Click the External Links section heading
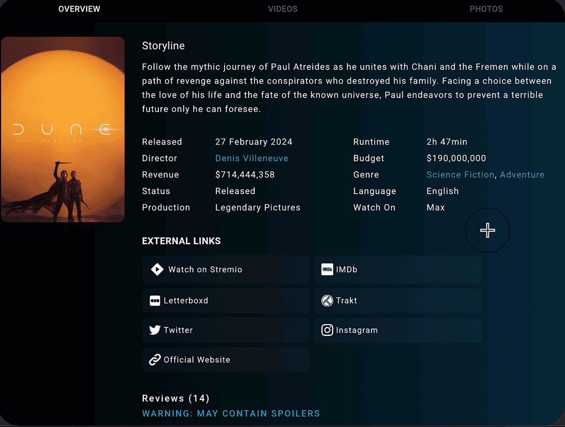 (x=181, y=241)
